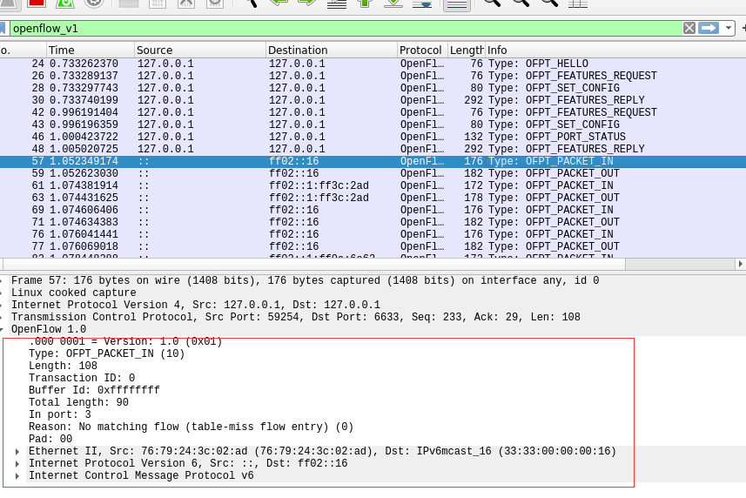Viewport: 746px width, 498px height.
Task: Select packet 61 OFPT_PACKET_IN
Action: (373, 185)
